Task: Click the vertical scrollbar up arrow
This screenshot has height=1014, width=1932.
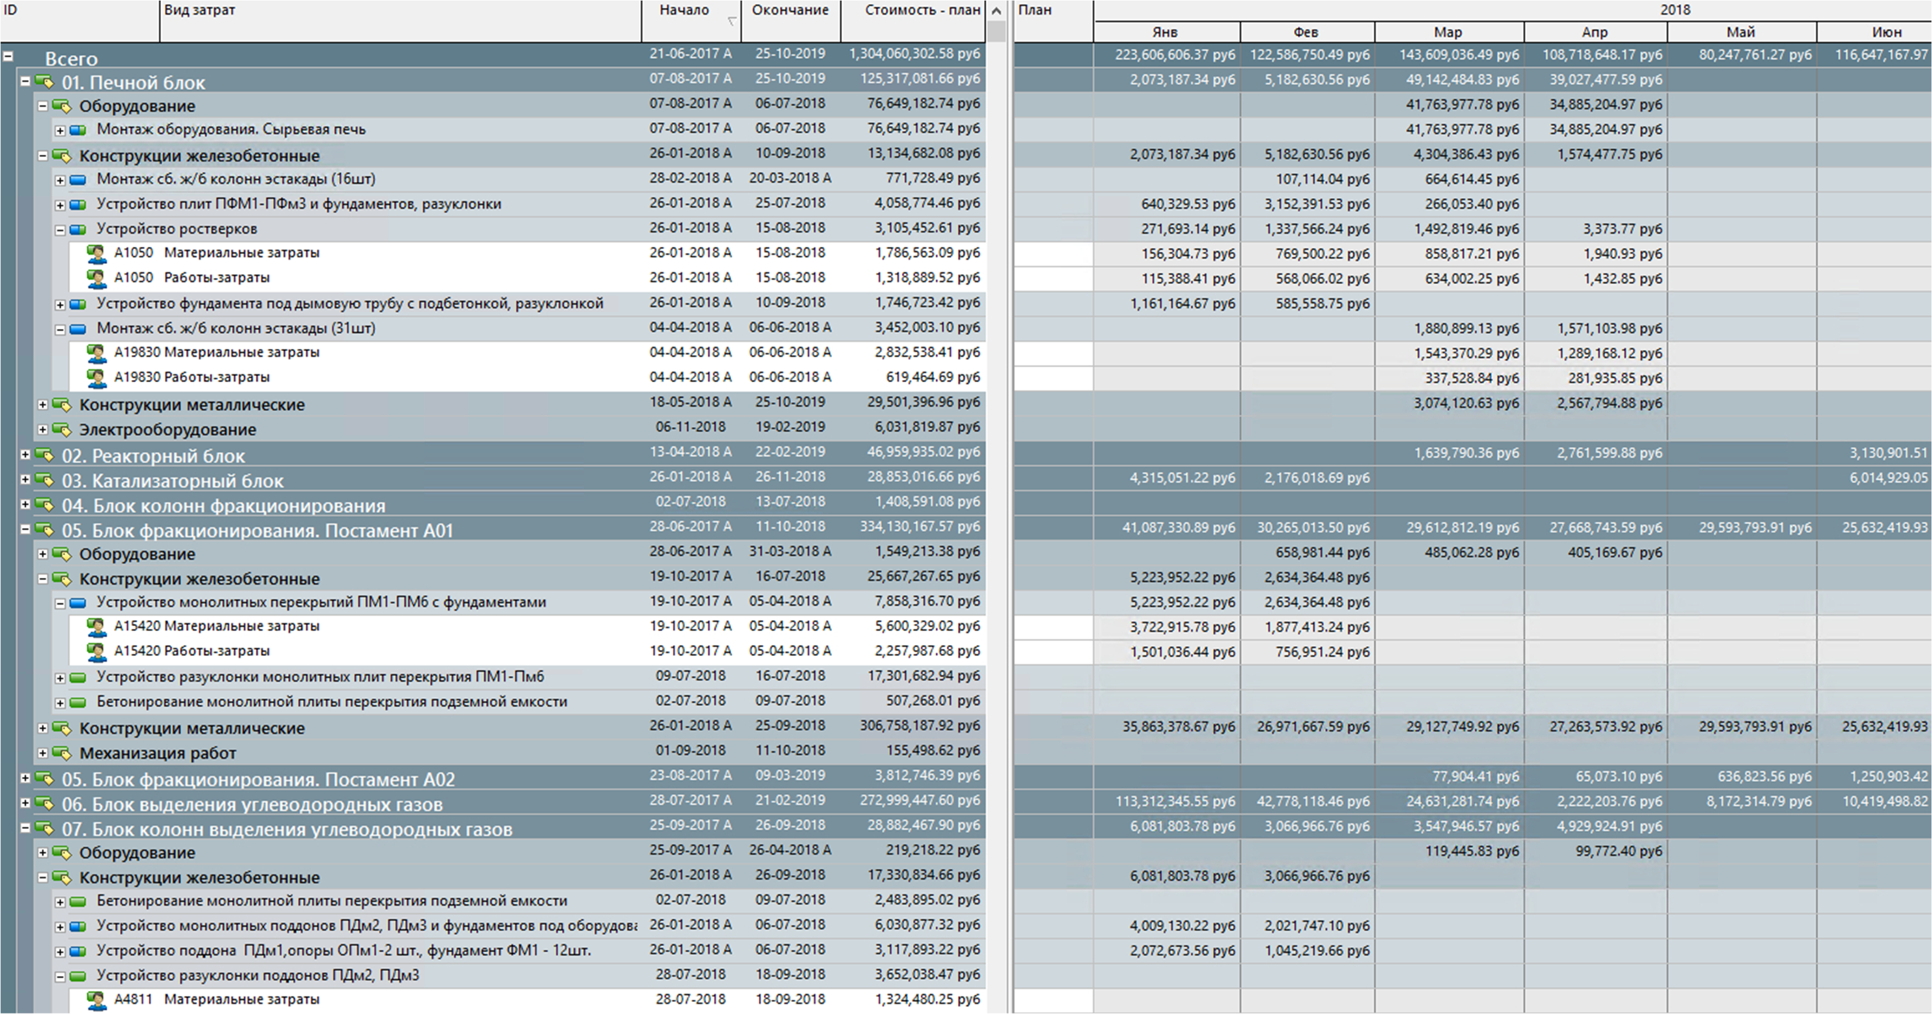Action: [996, 10]
